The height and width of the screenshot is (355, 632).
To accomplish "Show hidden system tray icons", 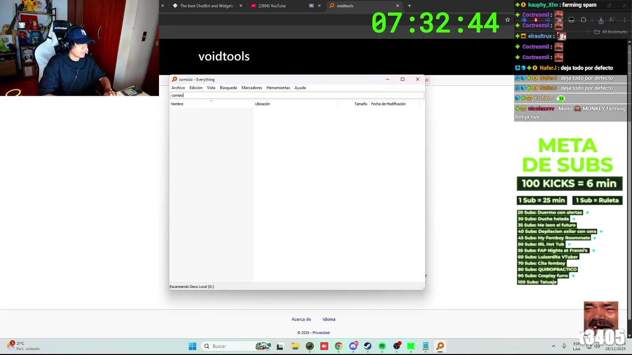I will click(x=553, y=346).
